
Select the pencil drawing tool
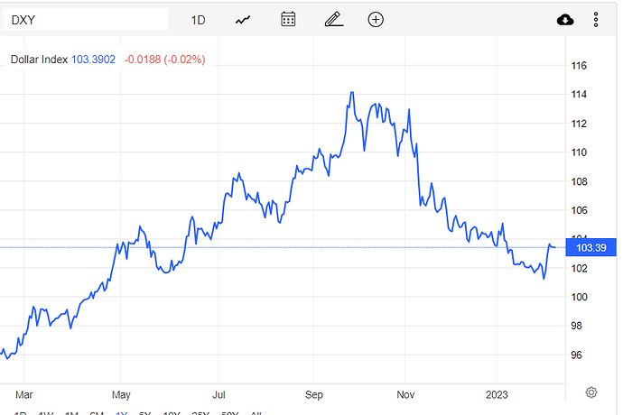pos(334,19)
